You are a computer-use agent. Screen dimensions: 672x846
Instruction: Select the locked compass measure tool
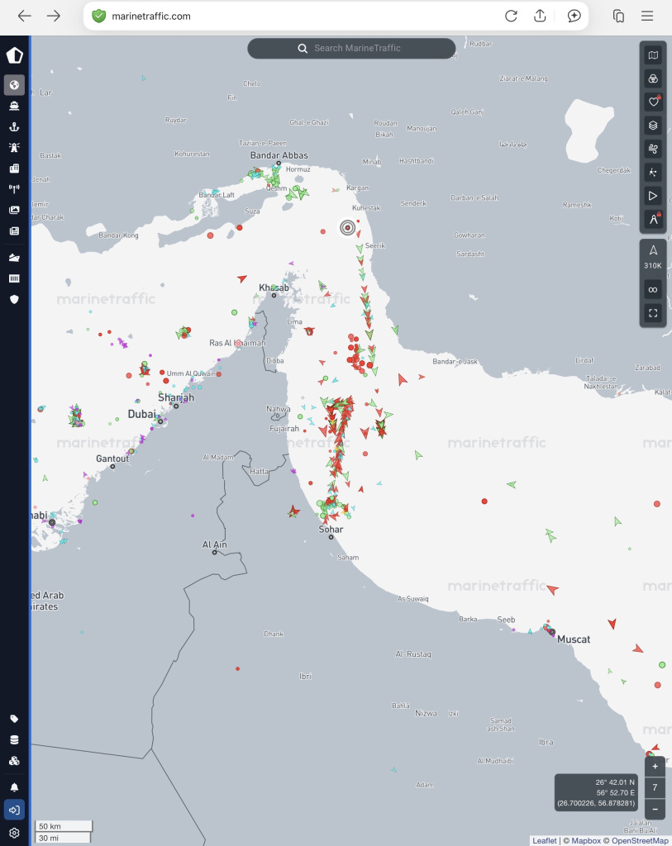point(653,219)
